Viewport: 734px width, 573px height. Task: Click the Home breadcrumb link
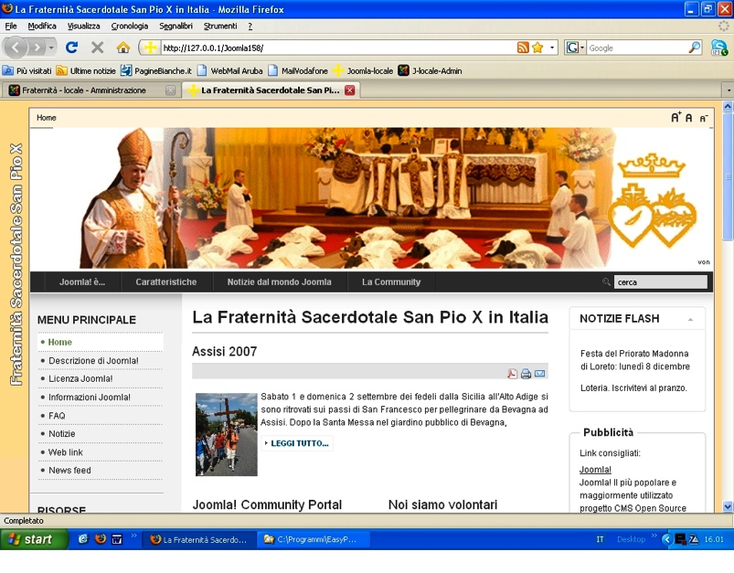tap(47, 118)
